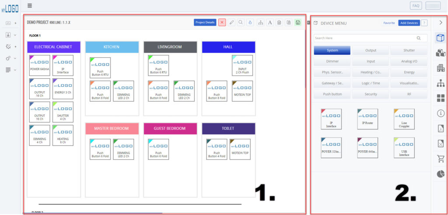Open the FAQ button

click(416, 5)
